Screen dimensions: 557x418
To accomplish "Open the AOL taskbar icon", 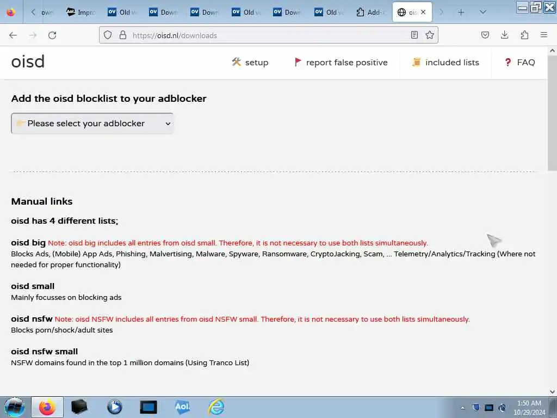I will point(182,407).
